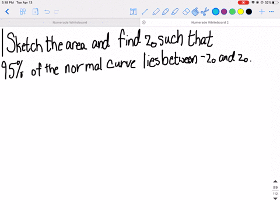Undo the last stroke
280x210 pixels.
[x=47, y=12]
